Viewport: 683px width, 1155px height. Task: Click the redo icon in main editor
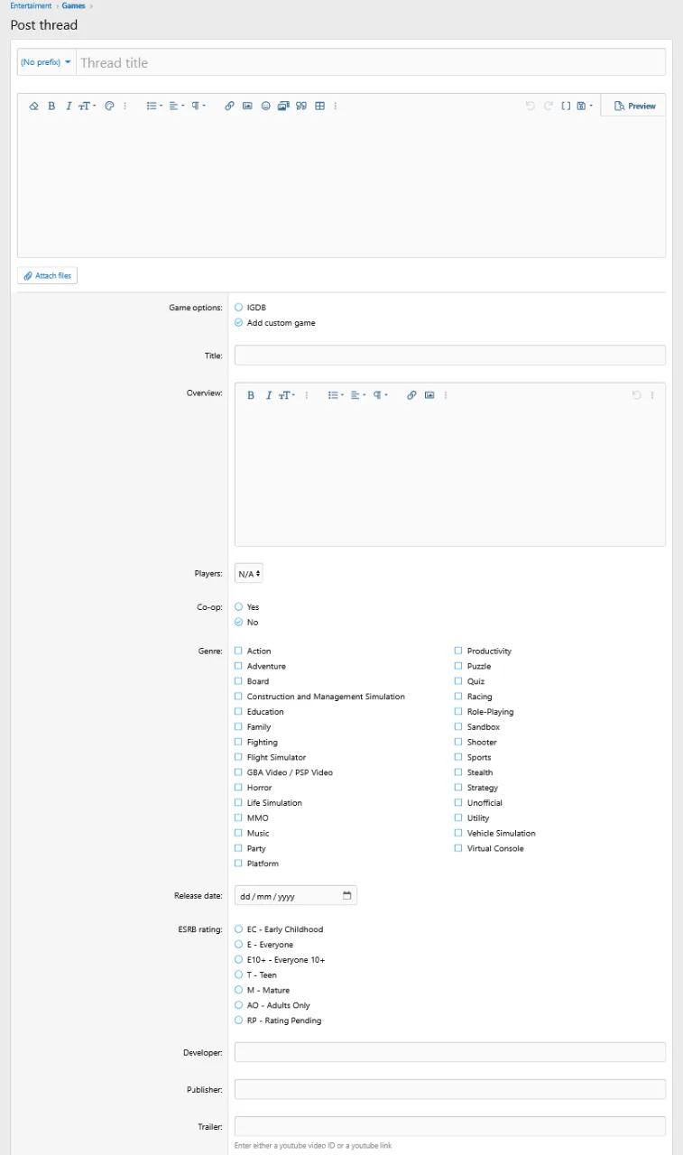549,106
